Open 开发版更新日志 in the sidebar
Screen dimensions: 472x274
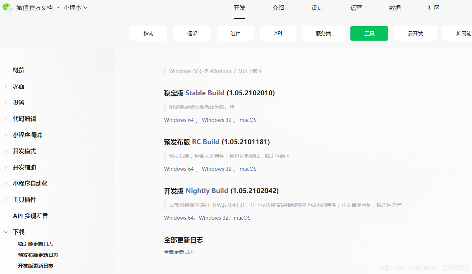36,266
